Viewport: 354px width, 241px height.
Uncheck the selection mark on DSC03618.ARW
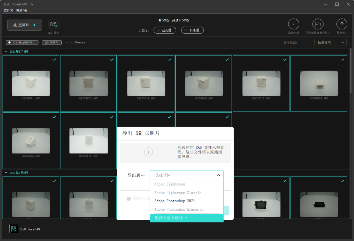click(x=227, y=60)
